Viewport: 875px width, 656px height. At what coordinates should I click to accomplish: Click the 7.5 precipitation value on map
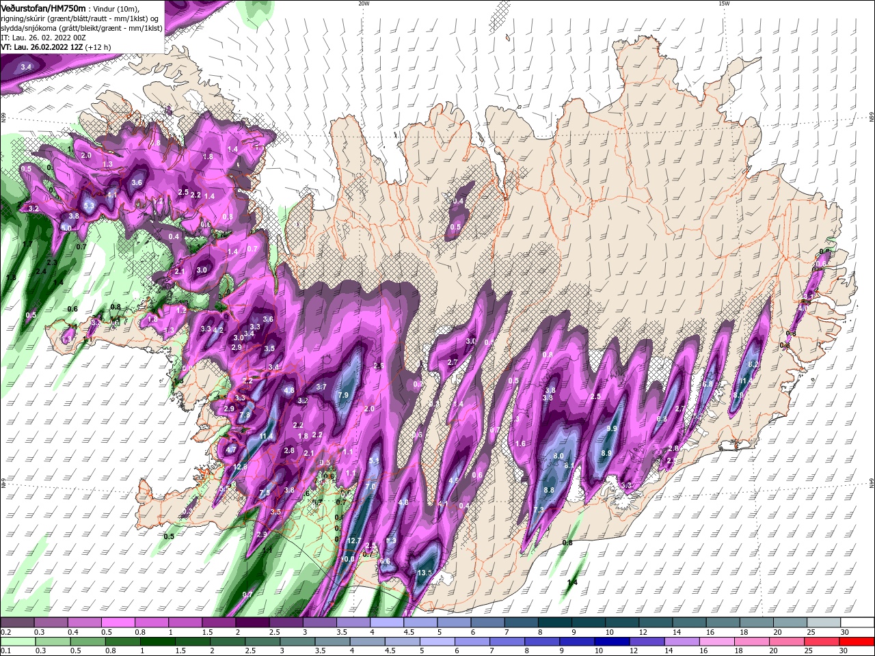click(265, 493)
